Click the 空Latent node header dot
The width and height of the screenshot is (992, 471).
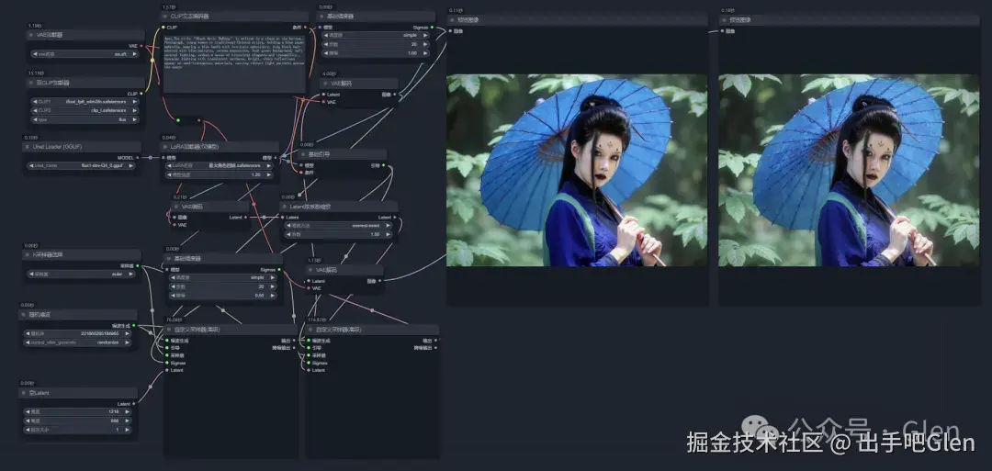[x=24, y=393]
